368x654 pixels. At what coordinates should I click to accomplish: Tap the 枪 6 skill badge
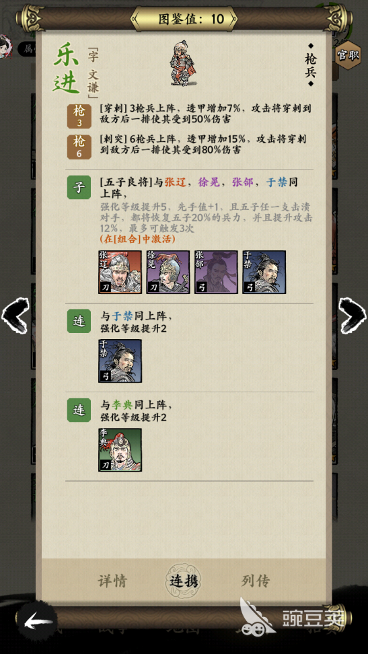(x=79, y=147)
